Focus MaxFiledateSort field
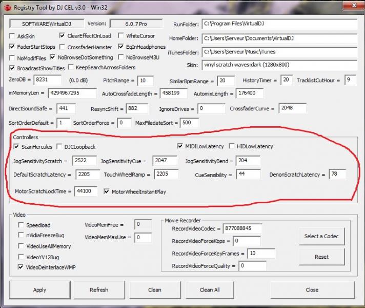The height and width of the screenshot is (308, 365). [190, 123]
